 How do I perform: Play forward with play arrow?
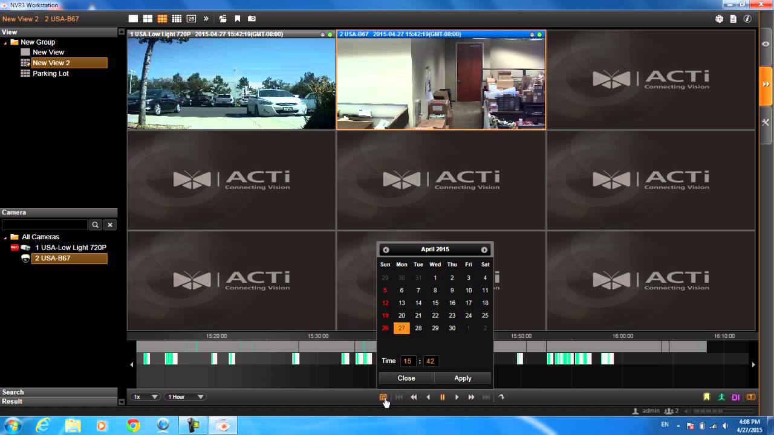(457, 397)
